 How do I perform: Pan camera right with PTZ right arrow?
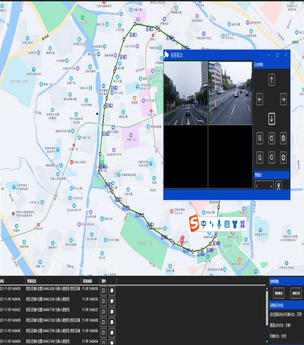point(283,99)
